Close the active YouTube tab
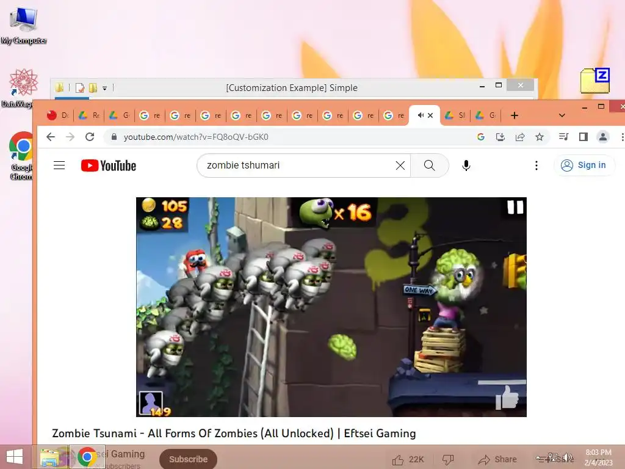Screen dimensions: 625x469 click(x=430, y=115)
